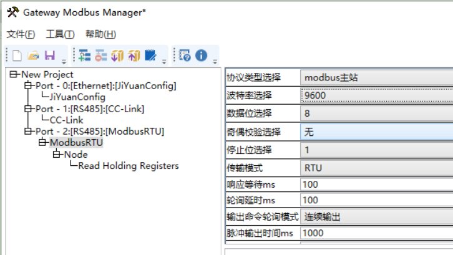453x255 pixels.
Task: Open 传输模式 dropdown showing RTU
Action: point(377,168)
